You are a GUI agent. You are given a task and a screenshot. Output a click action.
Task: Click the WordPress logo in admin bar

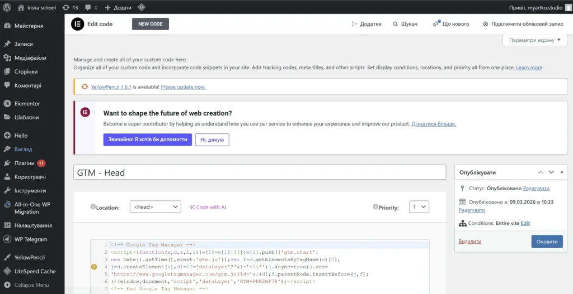coord(7,8)
